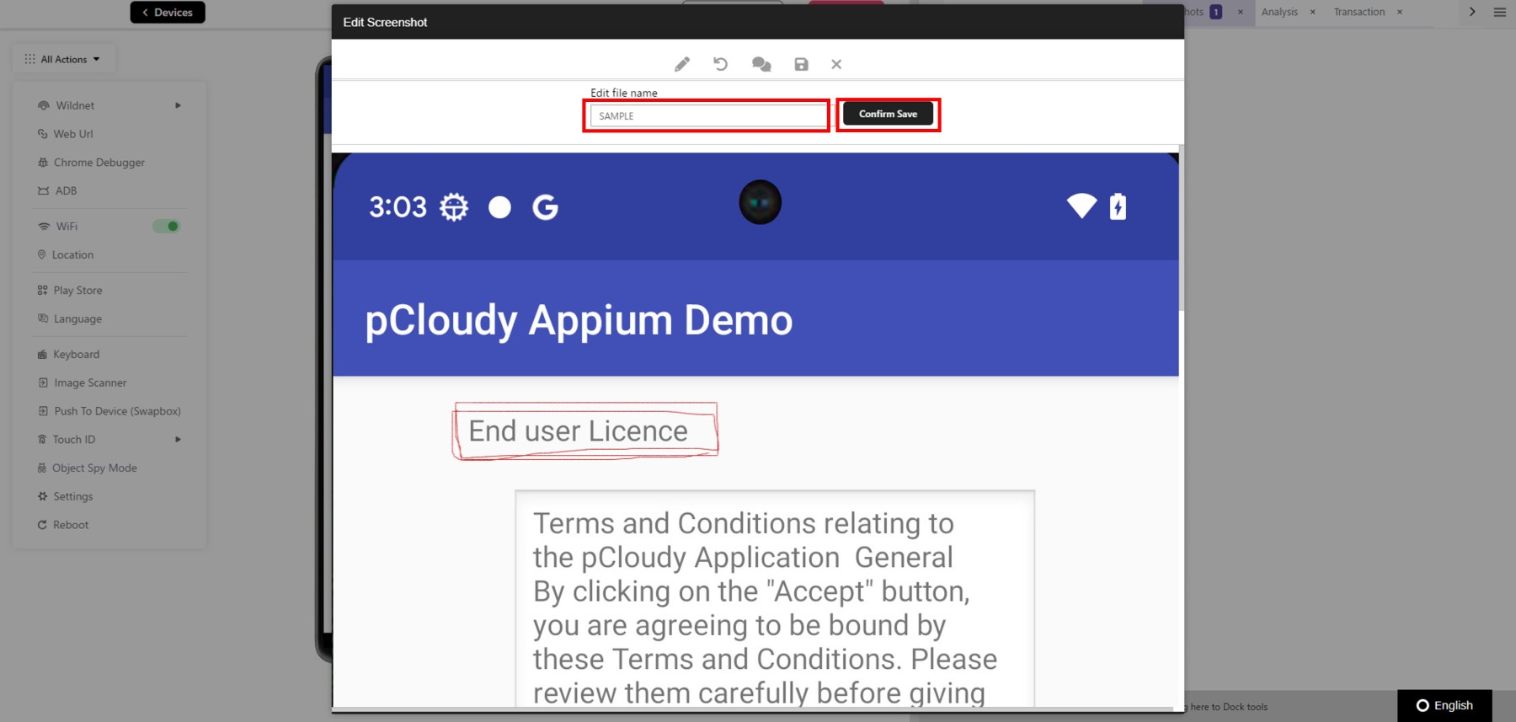This screenshot has height=722, width=1516.
Task: Click the Touch ID fingerprint icon
Action: coord(42,439)
